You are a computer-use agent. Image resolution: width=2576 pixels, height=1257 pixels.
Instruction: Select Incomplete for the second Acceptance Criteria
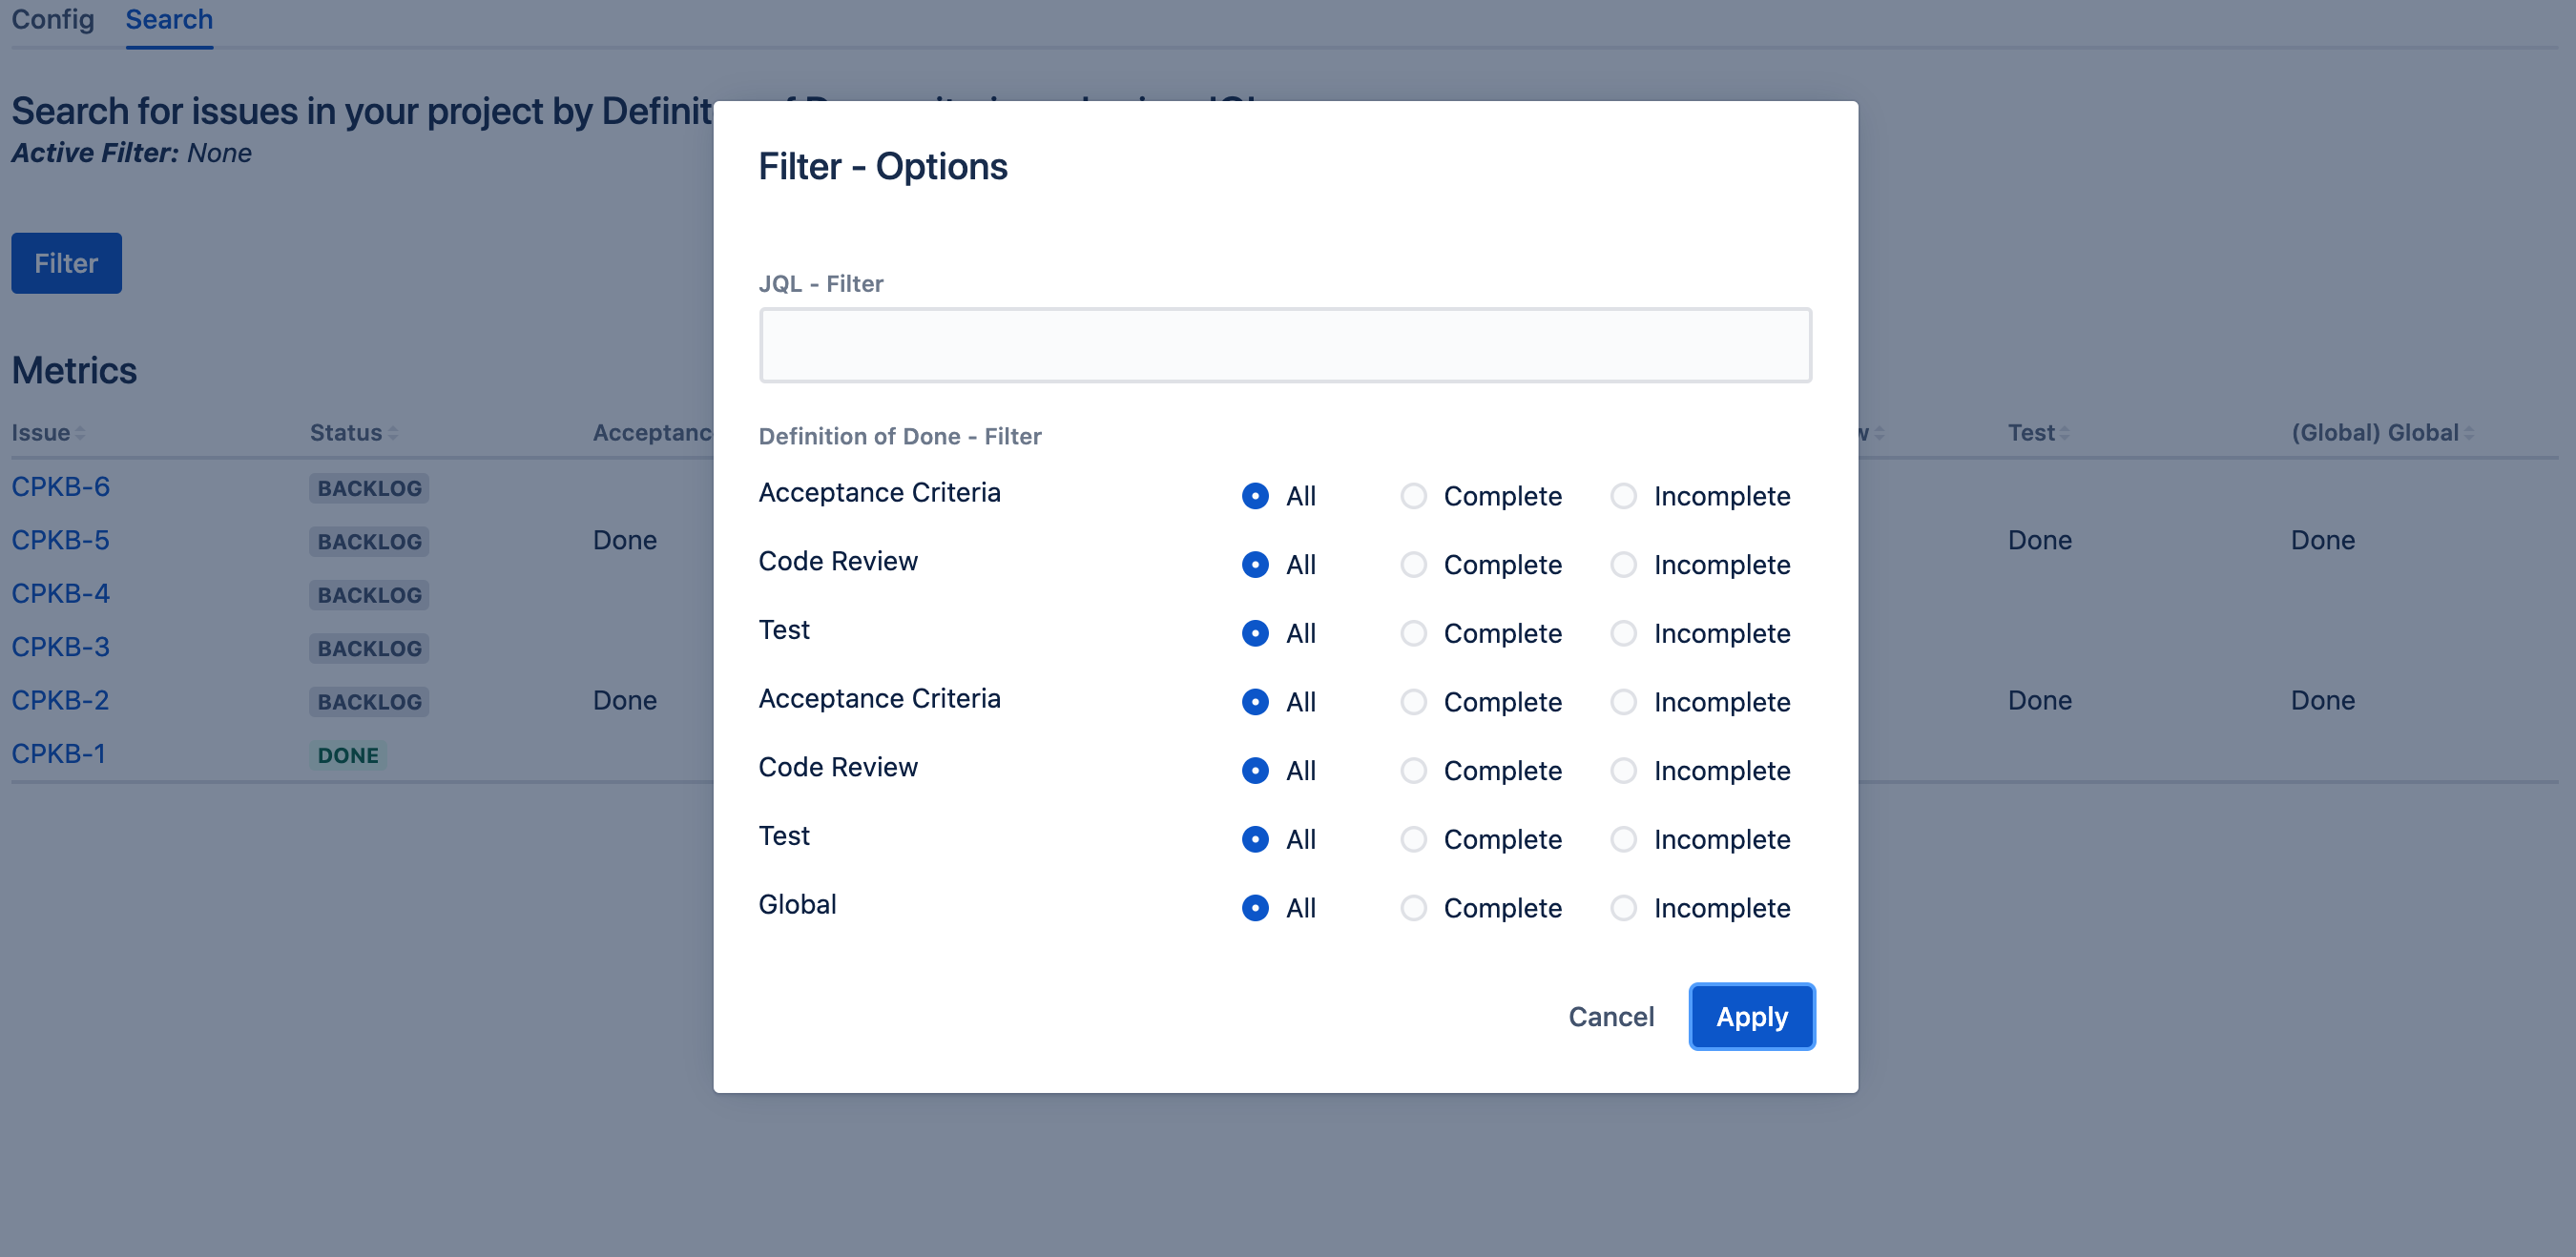[x=1623, y=702]
